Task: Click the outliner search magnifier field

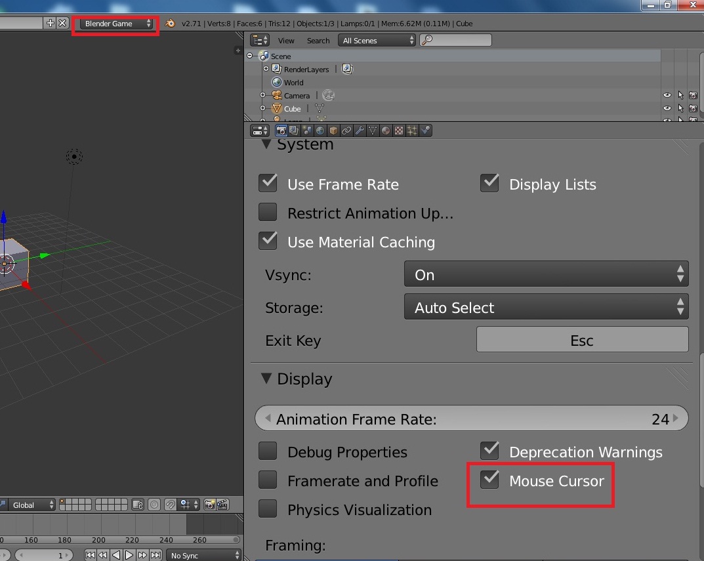Action: (455, 41)
